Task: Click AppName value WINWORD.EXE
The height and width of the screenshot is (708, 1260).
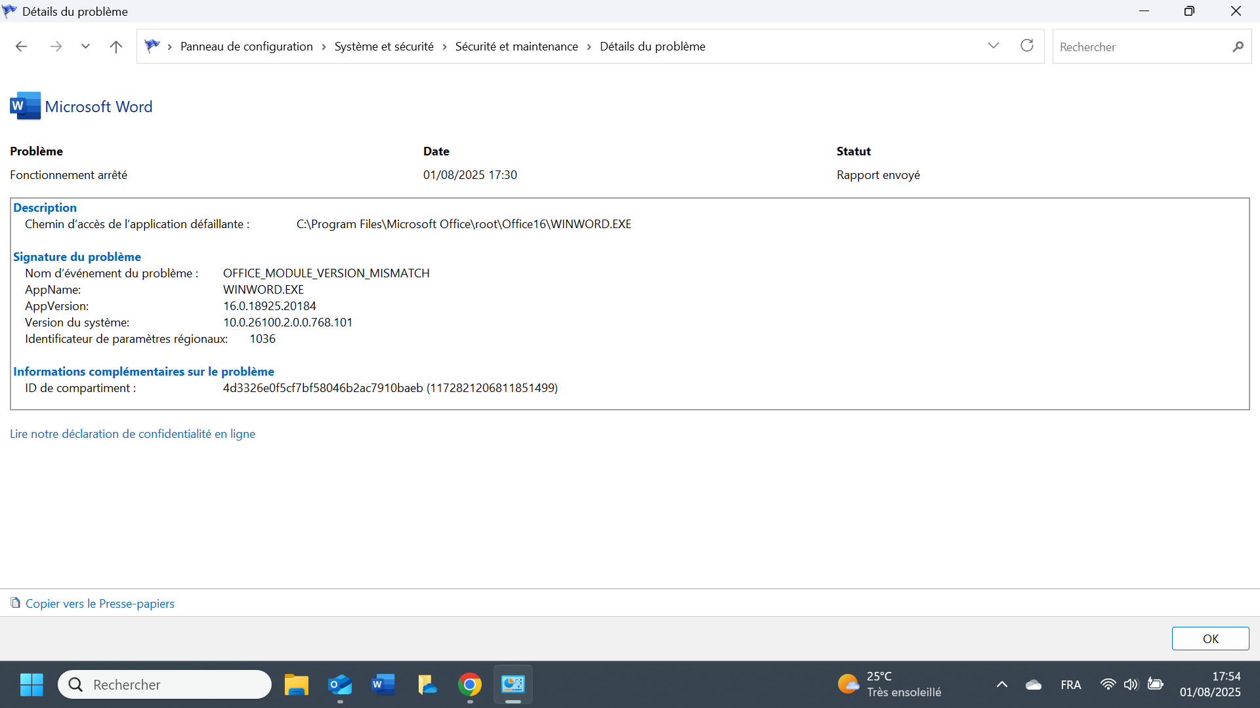Action: 263,290
